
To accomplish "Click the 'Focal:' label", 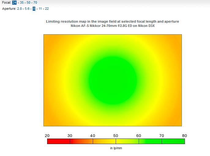I will [x=6, y=2].
